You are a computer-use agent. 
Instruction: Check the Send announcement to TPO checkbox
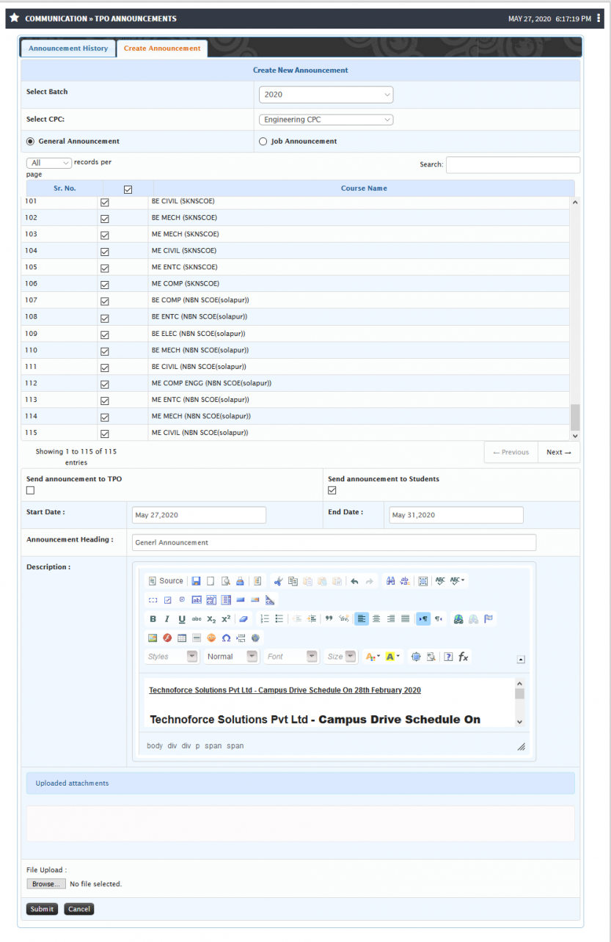pos(31,491)
